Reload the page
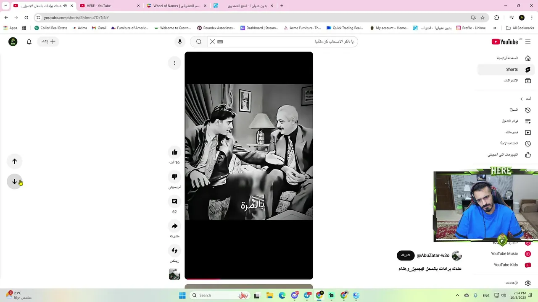 pos(26,18)
